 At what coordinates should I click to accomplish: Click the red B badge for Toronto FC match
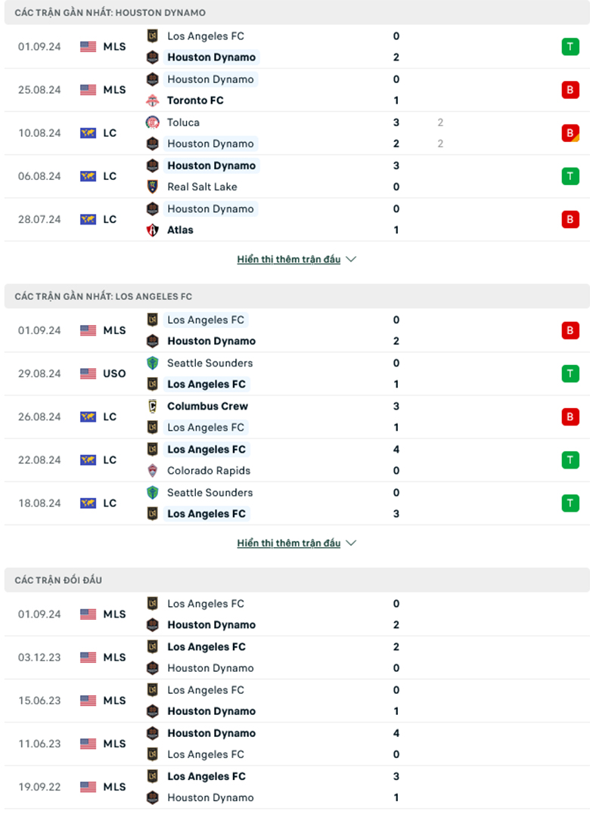point(570,90)
